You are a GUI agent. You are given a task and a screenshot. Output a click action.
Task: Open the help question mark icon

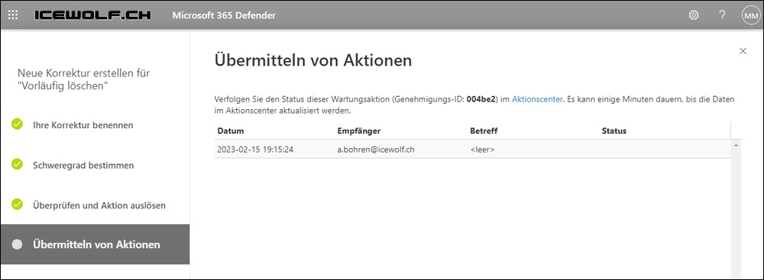tap(722, 15)
